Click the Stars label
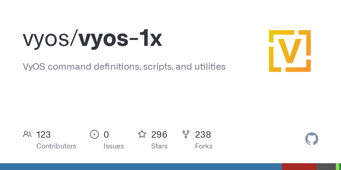The height and width of the screenshot is (170, 341). click(159, 146)
